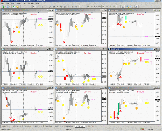This screenshot has width=162, height=131.
Task: Zoom in on the chart
Action: click(x=128, y=7)
